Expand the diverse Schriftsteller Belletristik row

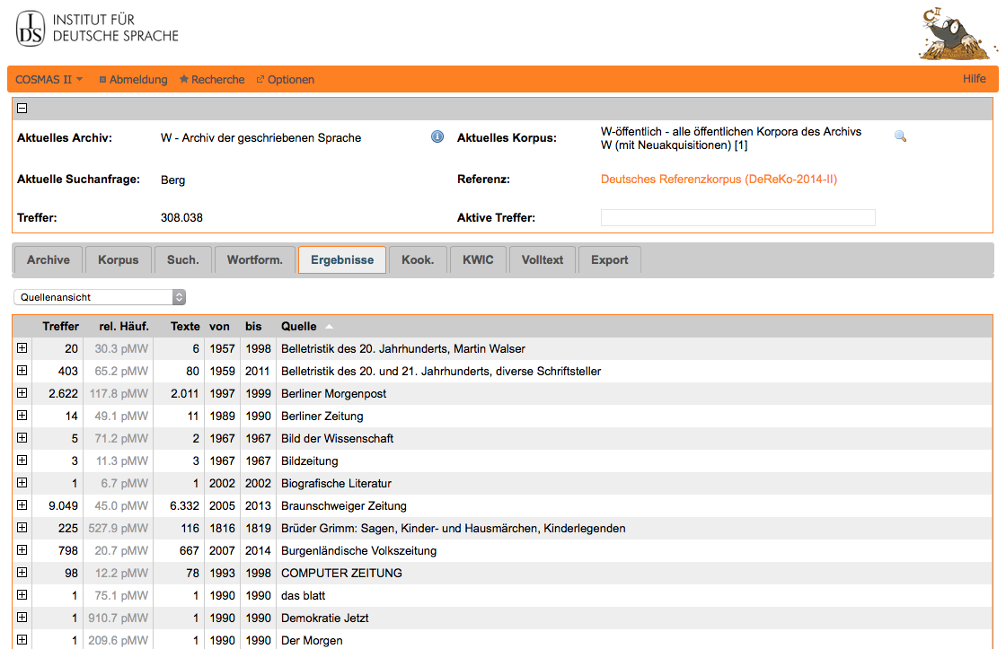pos(22,371)
